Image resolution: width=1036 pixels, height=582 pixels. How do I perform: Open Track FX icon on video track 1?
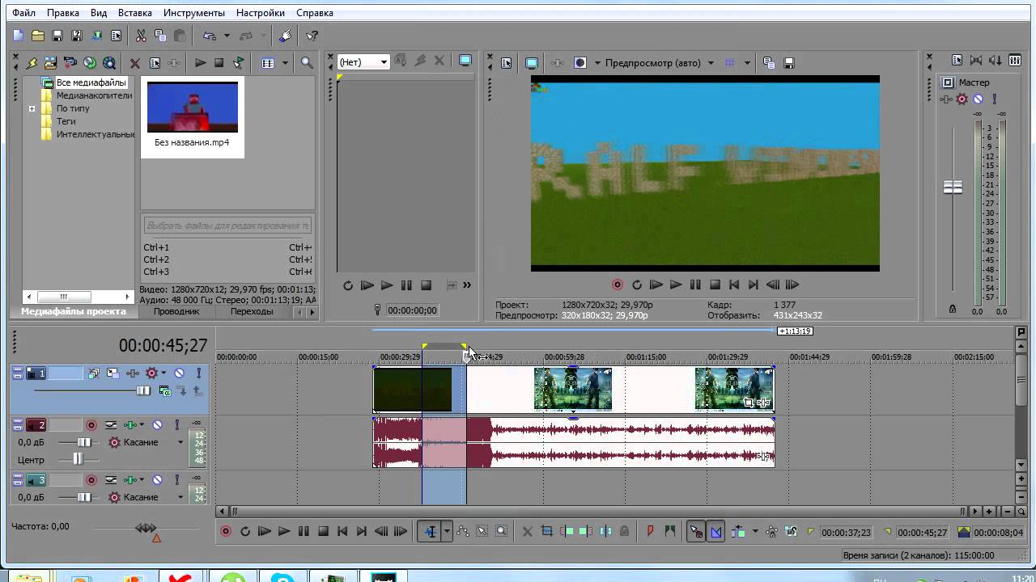click(132, 373)
